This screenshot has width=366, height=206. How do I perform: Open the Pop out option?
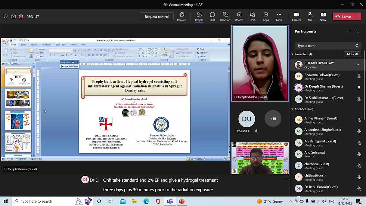point(182,16)
